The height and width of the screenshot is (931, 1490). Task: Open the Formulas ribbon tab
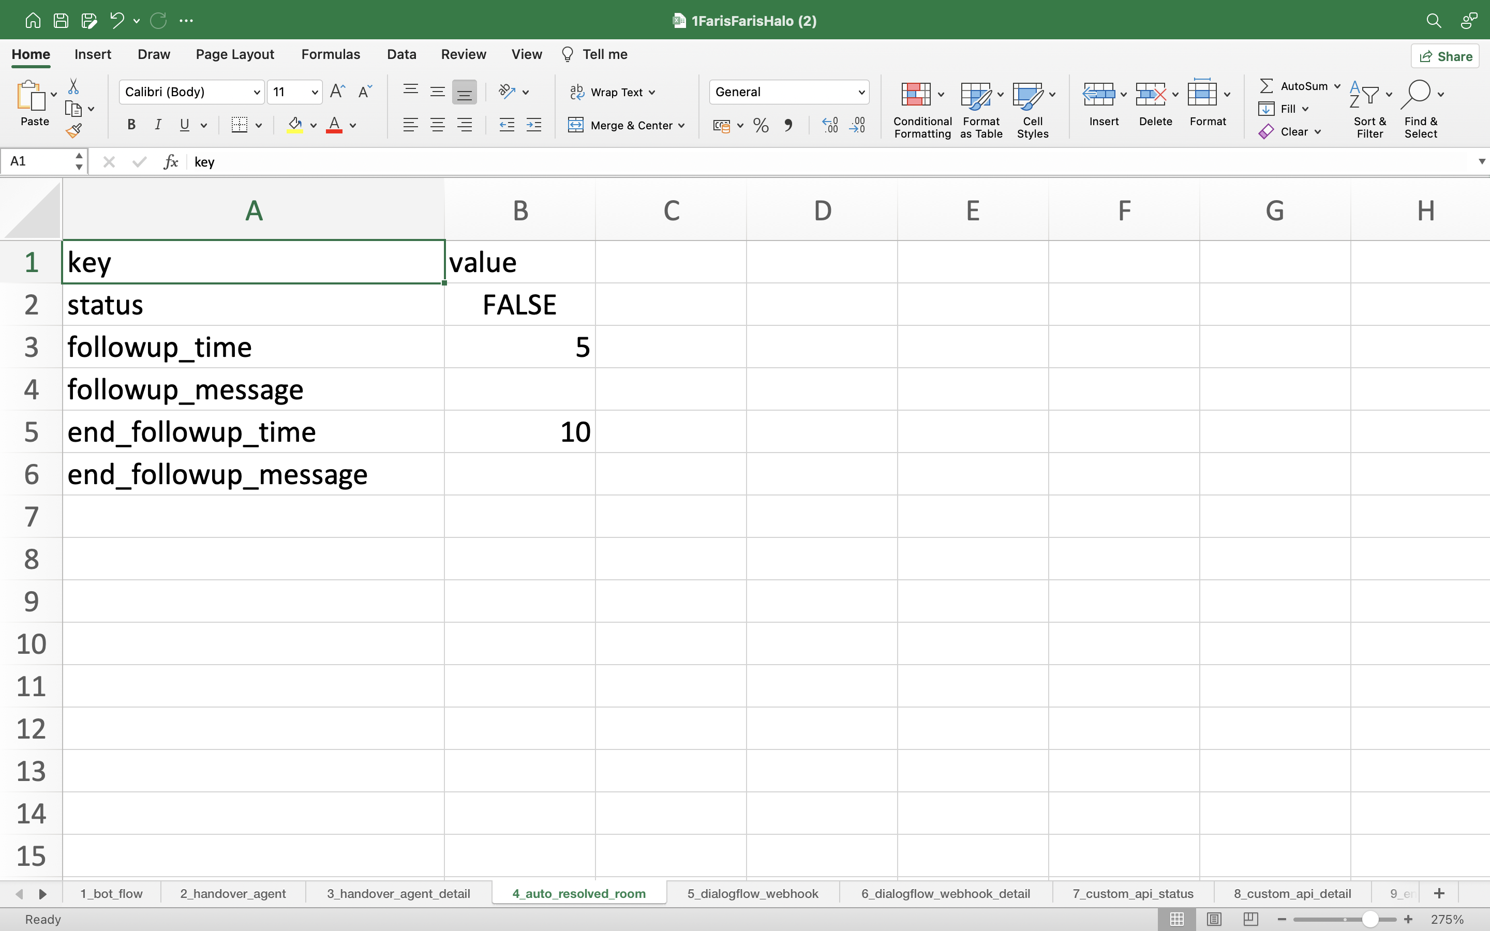(x=331, y=54)
